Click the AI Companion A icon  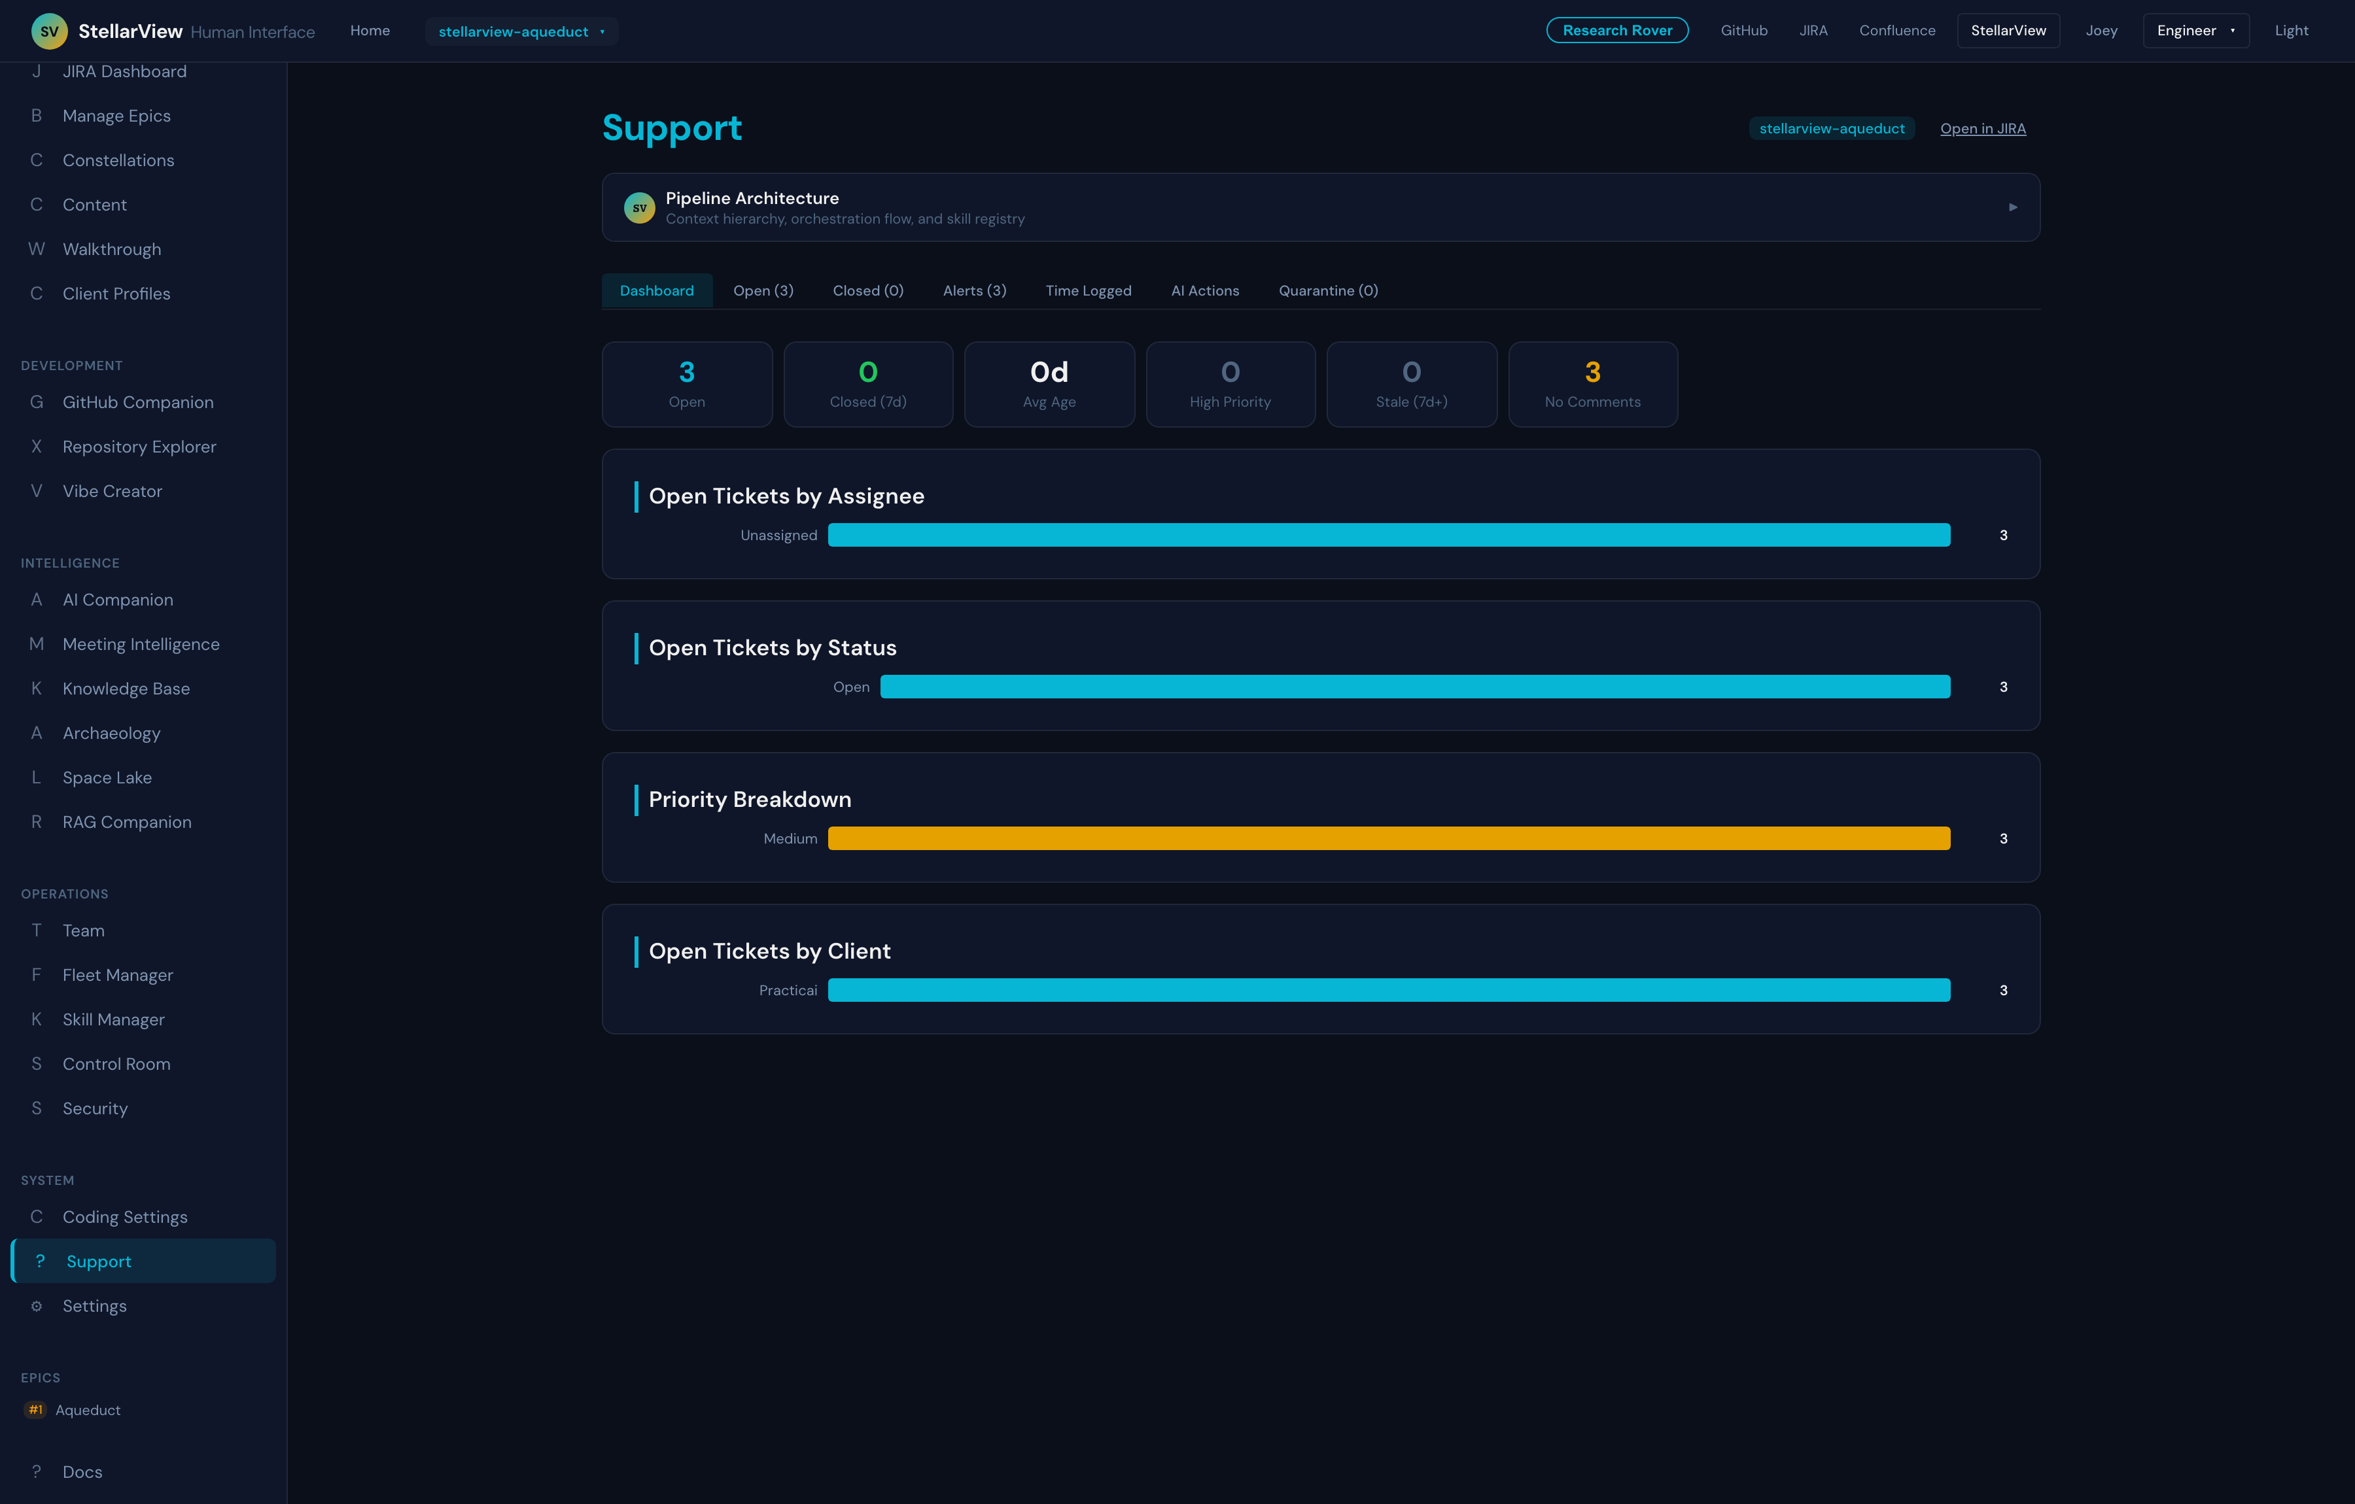36,600
